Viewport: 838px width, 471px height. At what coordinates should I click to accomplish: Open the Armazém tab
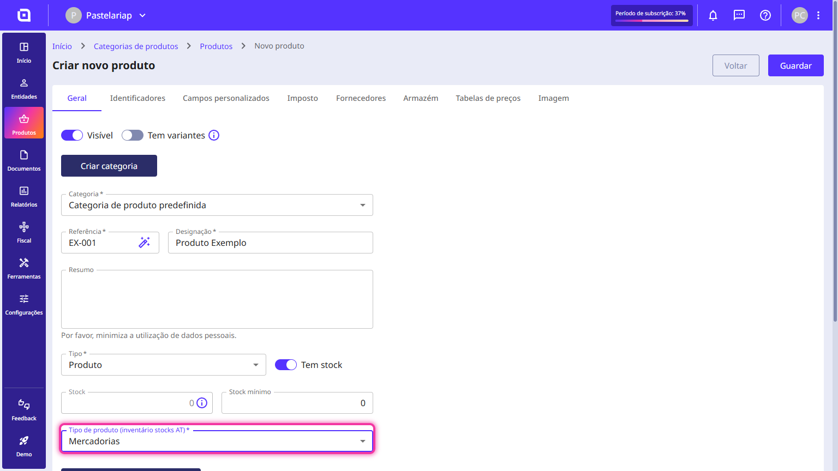(x=421, y=98)
